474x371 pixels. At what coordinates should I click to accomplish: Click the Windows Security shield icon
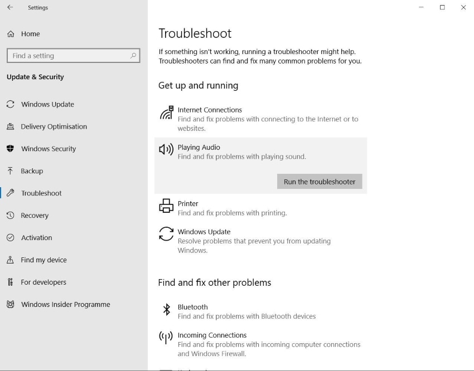pyautogui.click(x=10, y=149)
